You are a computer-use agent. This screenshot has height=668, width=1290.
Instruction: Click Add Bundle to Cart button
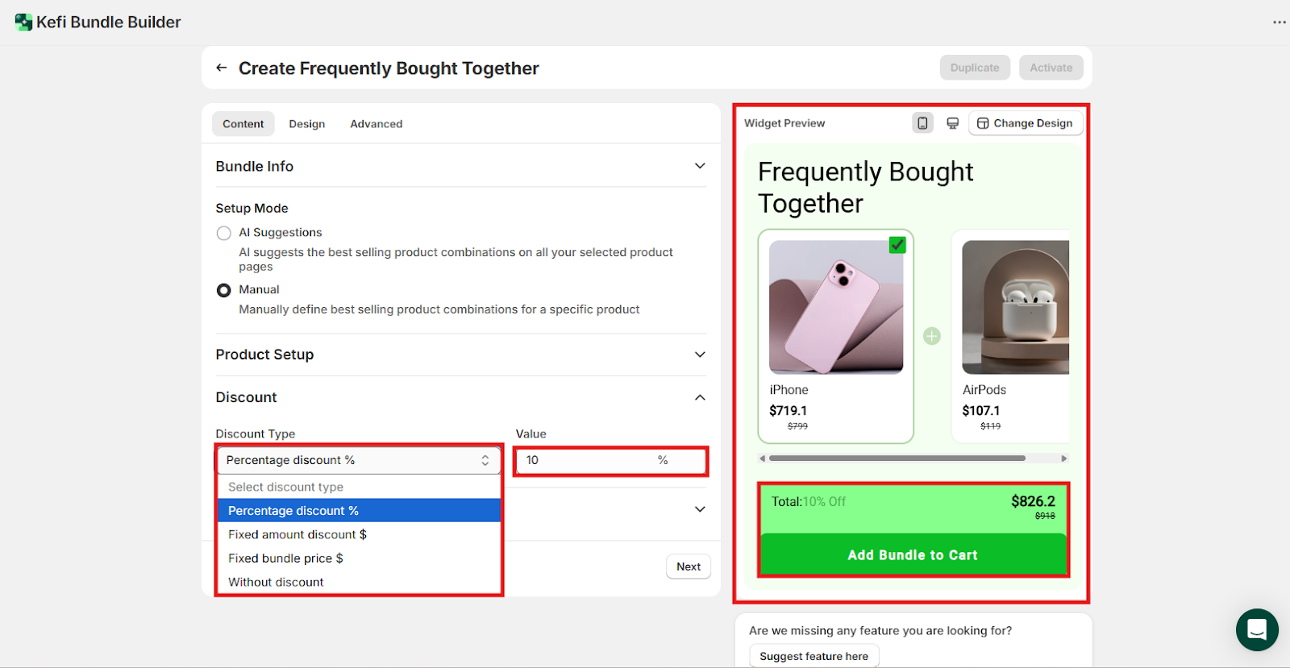913,554
